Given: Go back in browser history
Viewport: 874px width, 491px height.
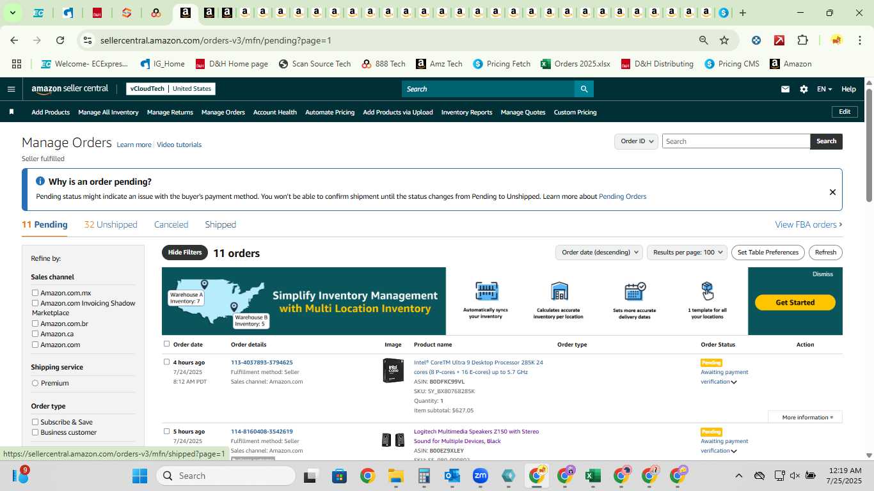Looking at the screenshot, I should 14,40.
